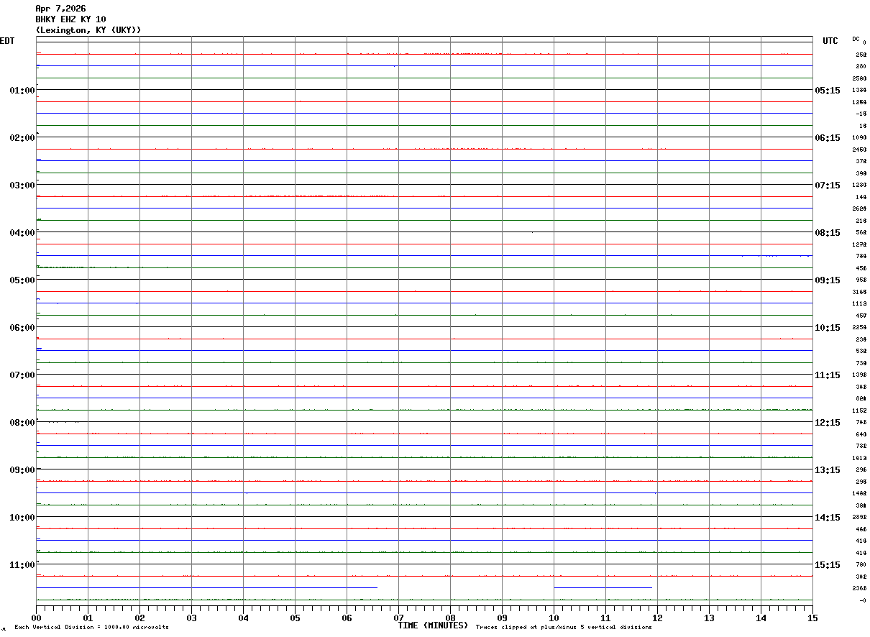The height and width of the screenshot is (637, 870).
Task: Click minute tick label "02" on time axis
Action: pos(139,618)
